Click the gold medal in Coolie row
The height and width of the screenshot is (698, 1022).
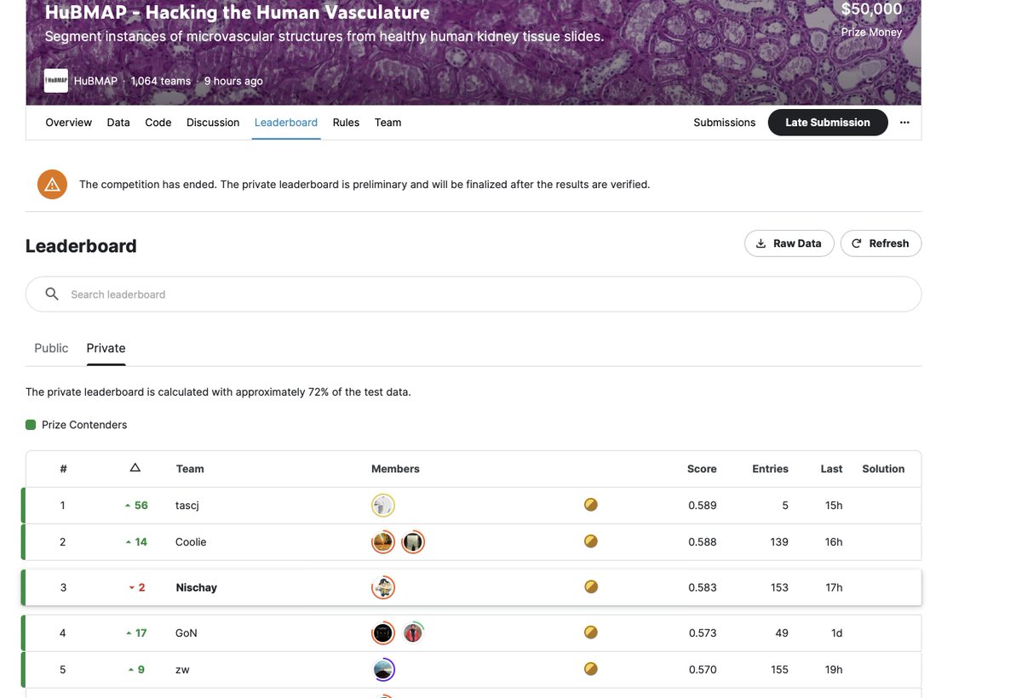(x=591, y=541)
